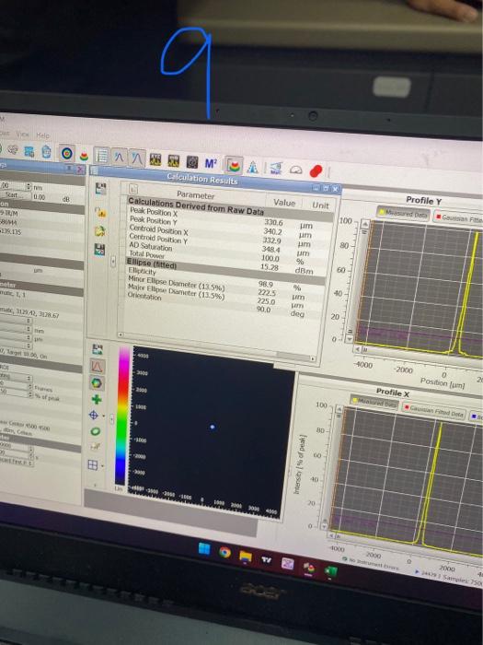Viewport: 483px width, 645px height.
Task: Click the Parameter column header
Action: coord(195,194)
